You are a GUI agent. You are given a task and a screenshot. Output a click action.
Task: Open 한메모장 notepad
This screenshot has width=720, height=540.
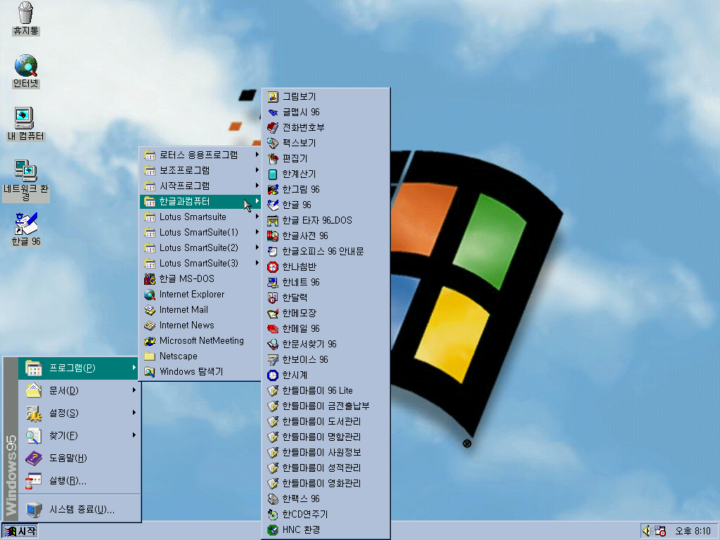[x=326, y=313]
